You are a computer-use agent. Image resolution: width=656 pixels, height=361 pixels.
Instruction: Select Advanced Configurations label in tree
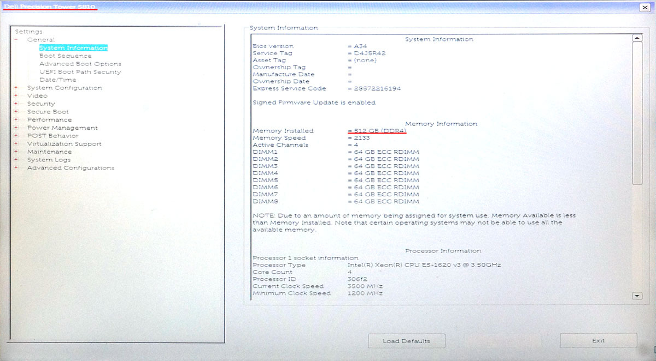click(x=71, y=168)
